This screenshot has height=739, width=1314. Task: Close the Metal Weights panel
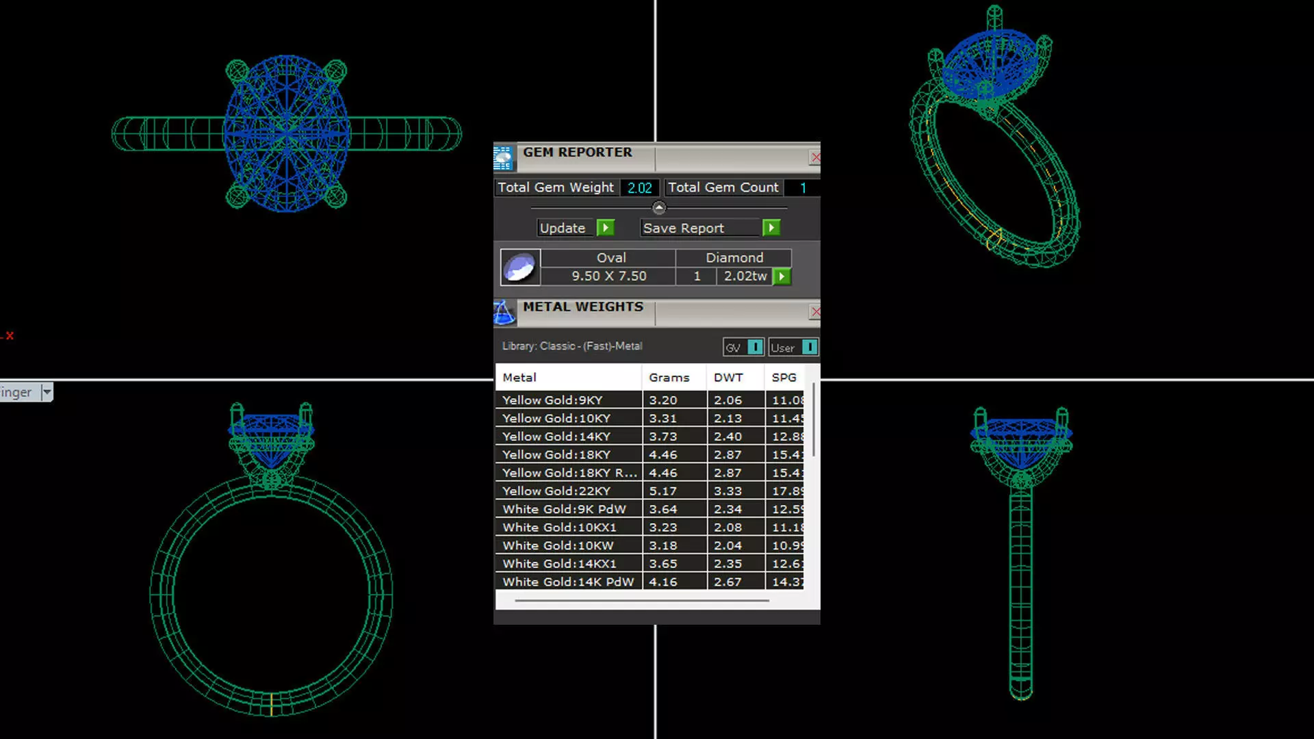tap(815, 312)
